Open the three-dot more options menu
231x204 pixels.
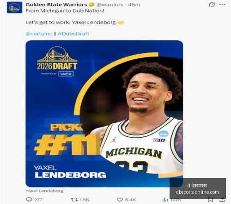pyautogui.click(x=222, y=5)
